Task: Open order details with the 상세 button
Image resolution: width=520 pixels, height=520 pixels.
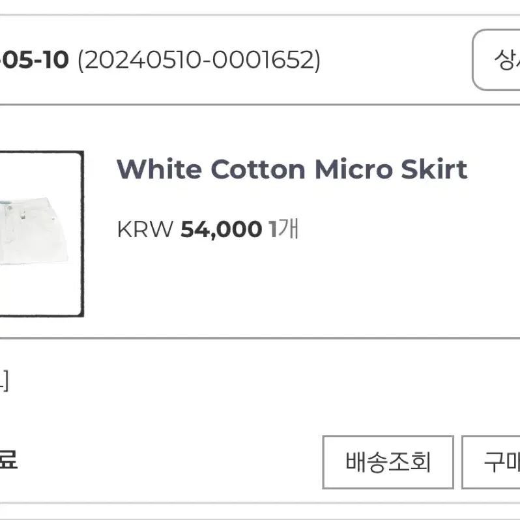Action: click(x=496, y=60)
